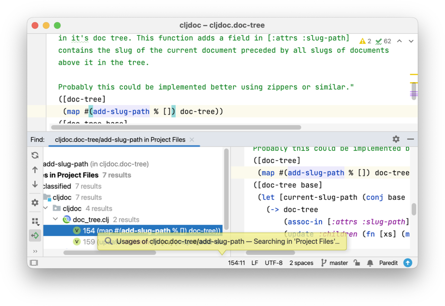
Task: Click the usages tree vertical scrollbar
Action: [x=226, y=189]
